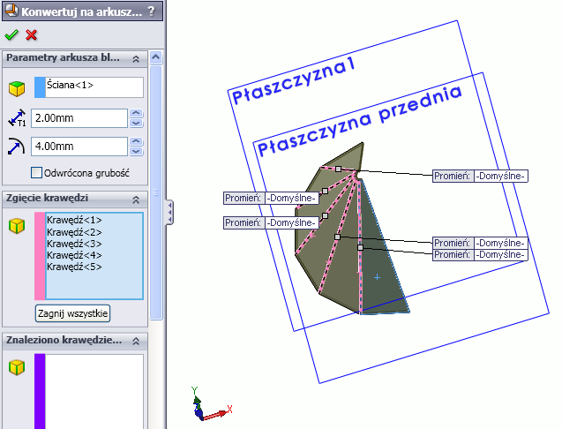The width and height of the screenshot is (562, 429).
Task: Click the fixed face cube icon
Action: tap(17, 88)
